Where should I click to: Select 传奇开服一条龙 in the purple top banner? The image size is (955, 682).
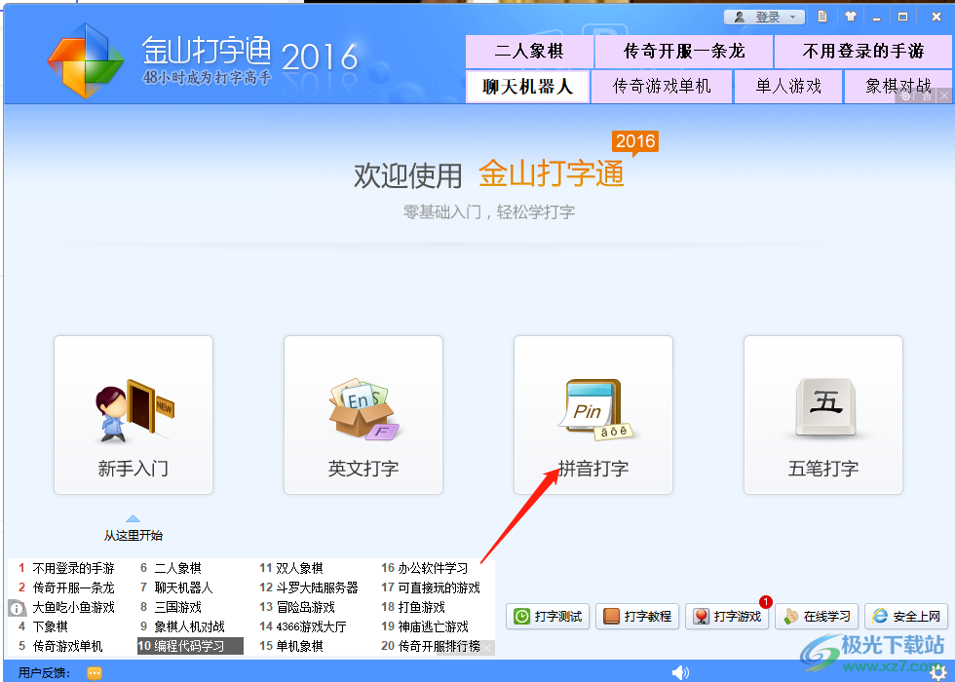tap(684, 51)
